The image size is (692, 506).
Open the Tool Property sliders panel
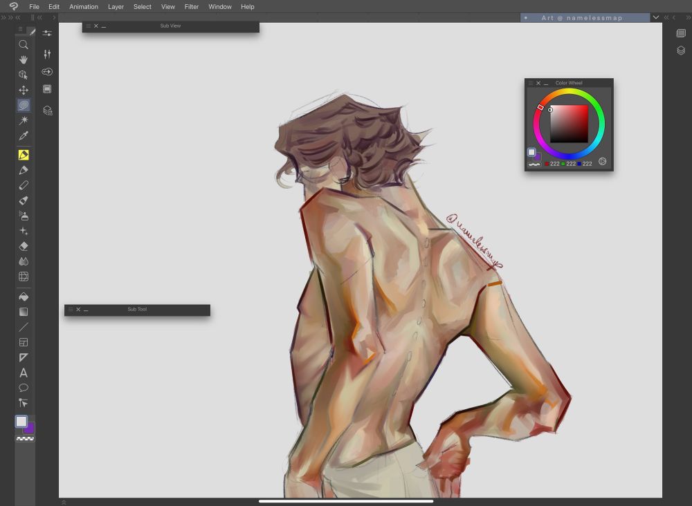[47, 33]
